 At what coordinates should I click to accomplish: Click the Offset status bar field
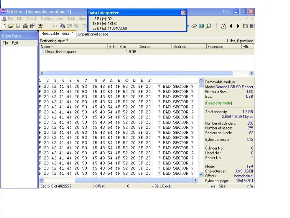(x=112, y=186)
